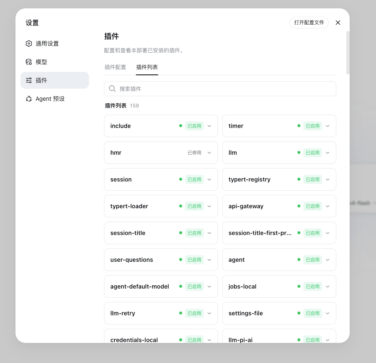Viewport: 376px width, 363px height.
Task: Click 已启用 badge on session
Action: click(194, 179)
